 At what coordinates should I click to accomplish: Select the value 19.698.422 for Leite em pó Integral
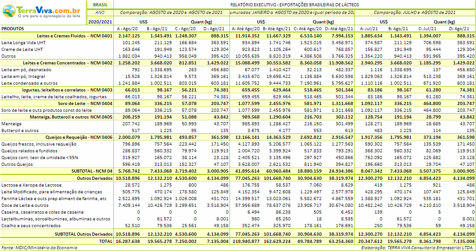[x=278, y=76]
